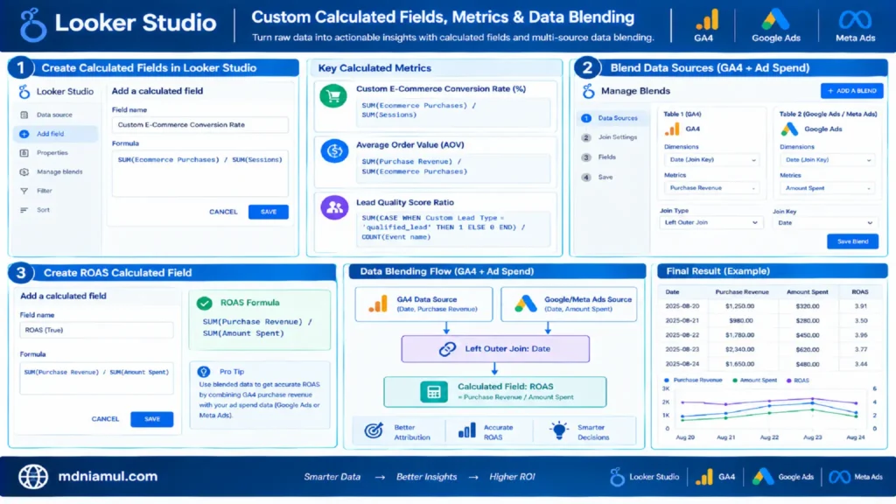The height and width of the screenshot is (504, 896).
Task: Click the Better Attribution target icon
Action: tap(374, 430)
